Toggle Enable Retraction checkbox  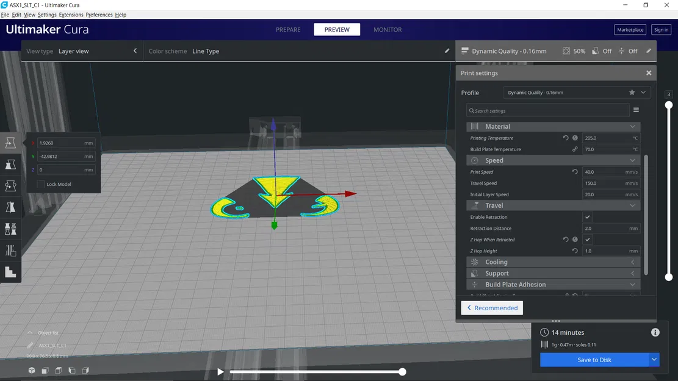pyautogui.click(x=587, y=217)
